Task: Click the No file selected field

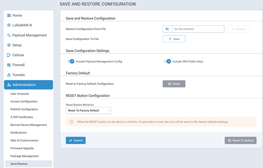Action: pyautogui.click(x=198, y=29)
